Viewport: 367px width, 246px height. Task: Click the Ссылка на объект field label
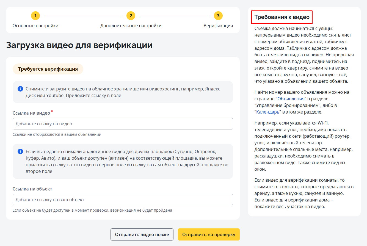pyautogui.click(x=32, y=189)
